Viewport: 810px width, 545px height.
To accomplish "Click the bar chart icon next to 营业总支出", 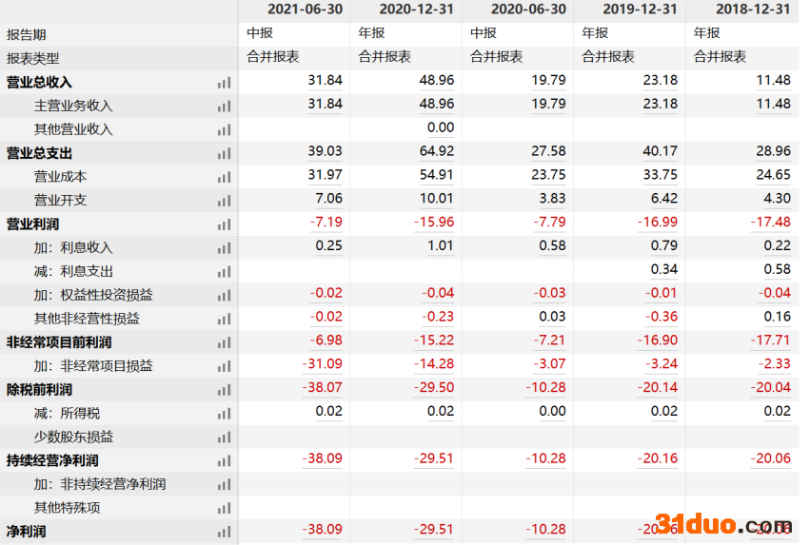I will (x=224, y=154).
